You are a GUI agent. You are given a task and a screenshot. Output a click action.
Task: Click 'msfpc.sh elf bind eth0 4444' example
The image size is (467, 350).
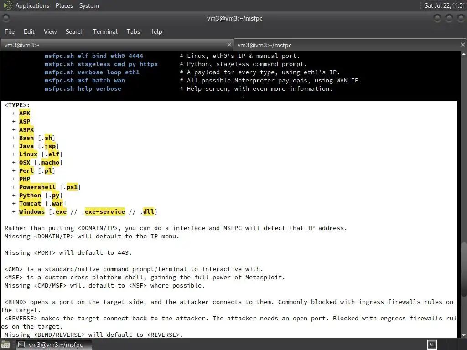click(x=94, y=56)
